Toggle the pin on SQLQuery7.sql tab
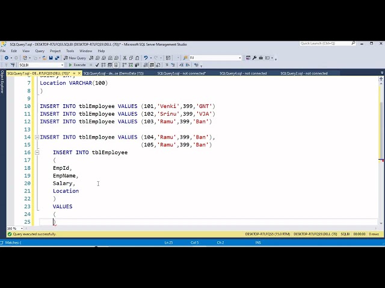 74,73
